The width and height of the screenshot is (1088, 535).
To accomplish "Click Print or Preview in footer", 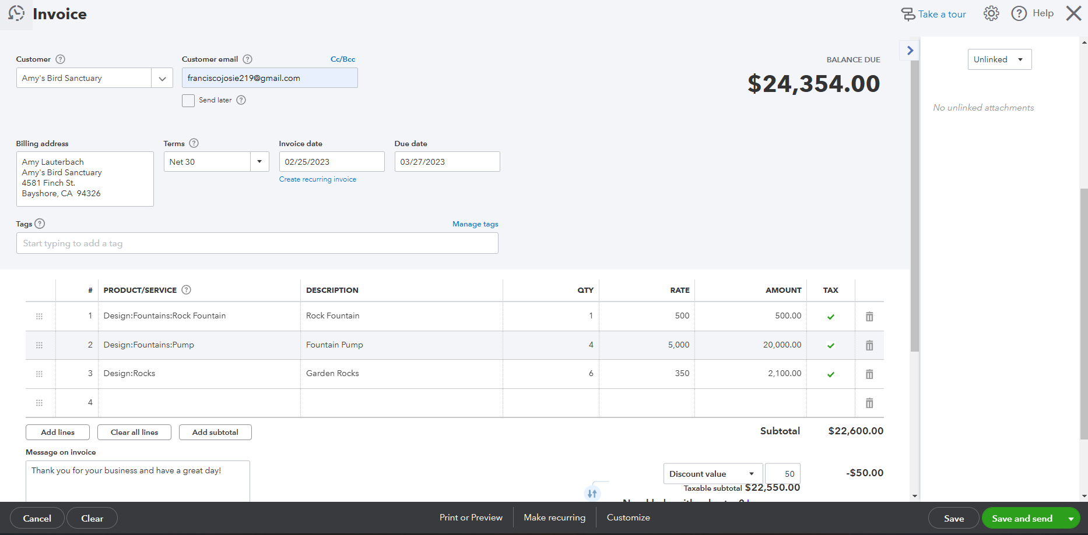I will point(471,518).
